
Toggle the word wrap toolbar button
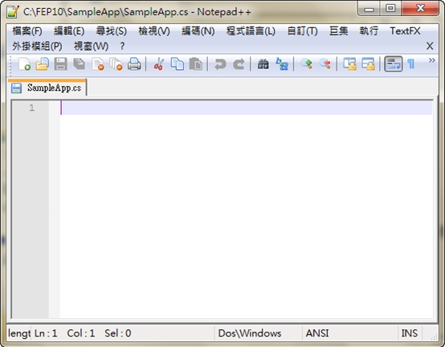click(x=393, y=63)
